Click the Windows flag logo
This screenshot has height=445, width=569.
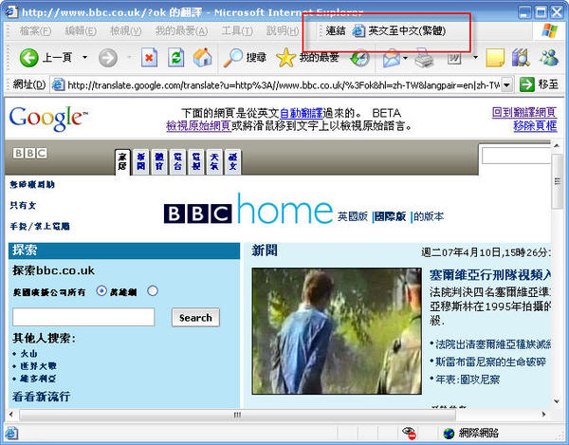pyautogui.click(x=550, y=31)
